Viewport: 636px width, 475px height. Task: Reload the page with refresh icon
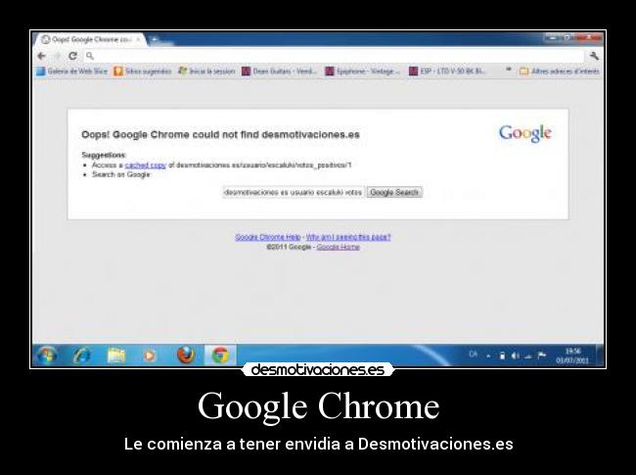pos(72,56)
